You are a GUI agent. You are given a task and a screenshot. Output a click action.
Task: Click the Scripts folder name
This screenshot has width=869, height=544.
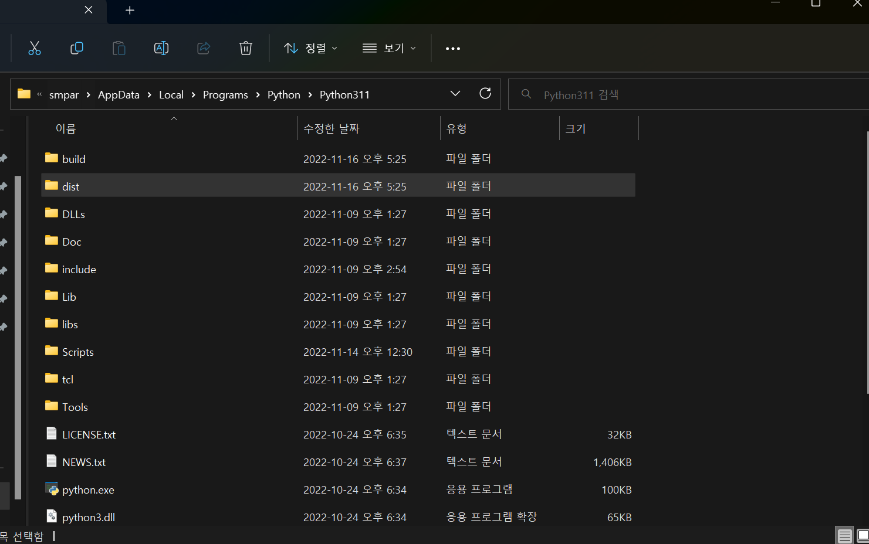(78, 352)
